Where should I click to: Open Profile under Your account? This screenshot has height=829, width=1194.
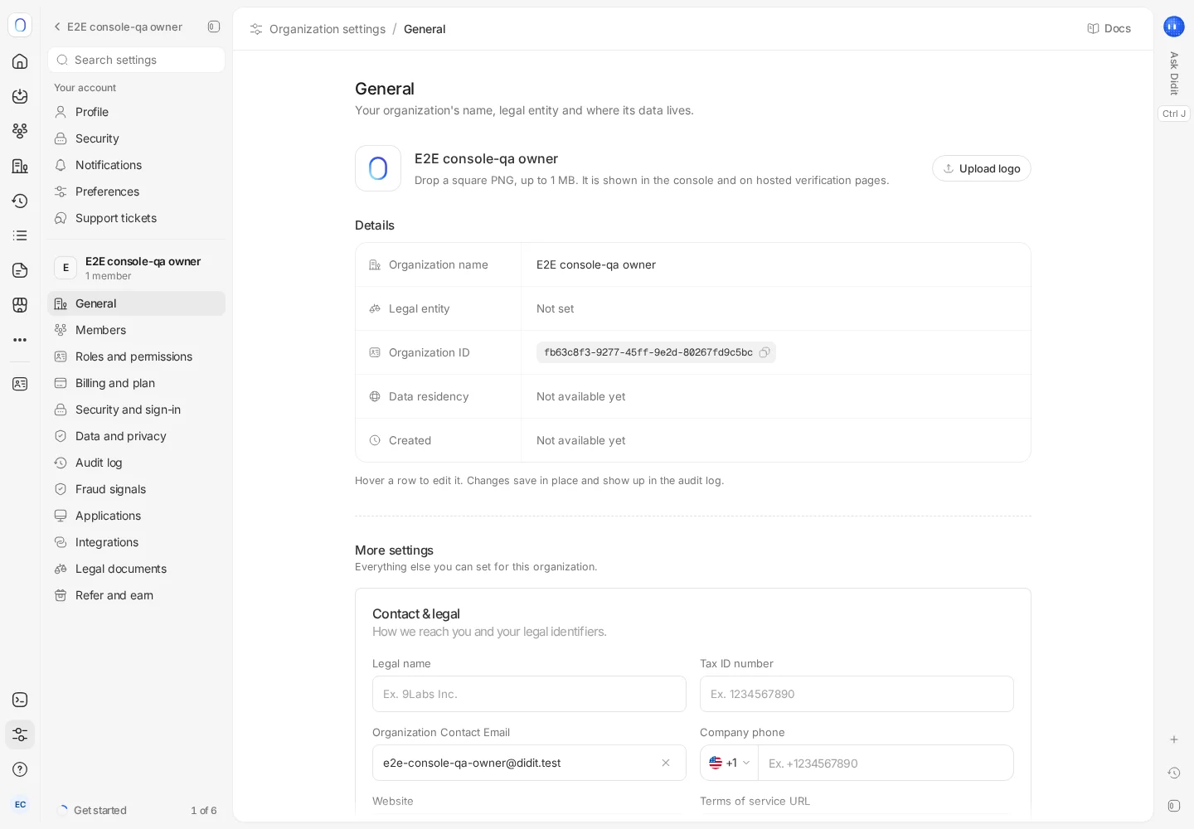[x=136, y=112]
